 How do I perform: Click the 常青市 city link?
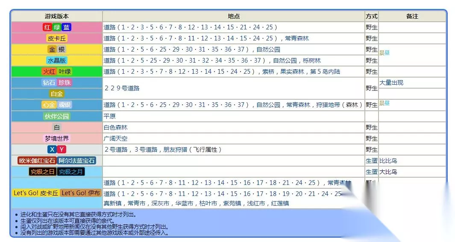point(136,203)
